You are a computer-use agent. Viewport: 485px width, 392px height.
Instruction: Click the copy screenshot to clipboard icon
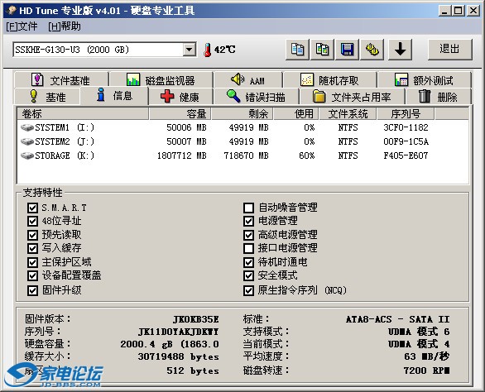[322, 50]
